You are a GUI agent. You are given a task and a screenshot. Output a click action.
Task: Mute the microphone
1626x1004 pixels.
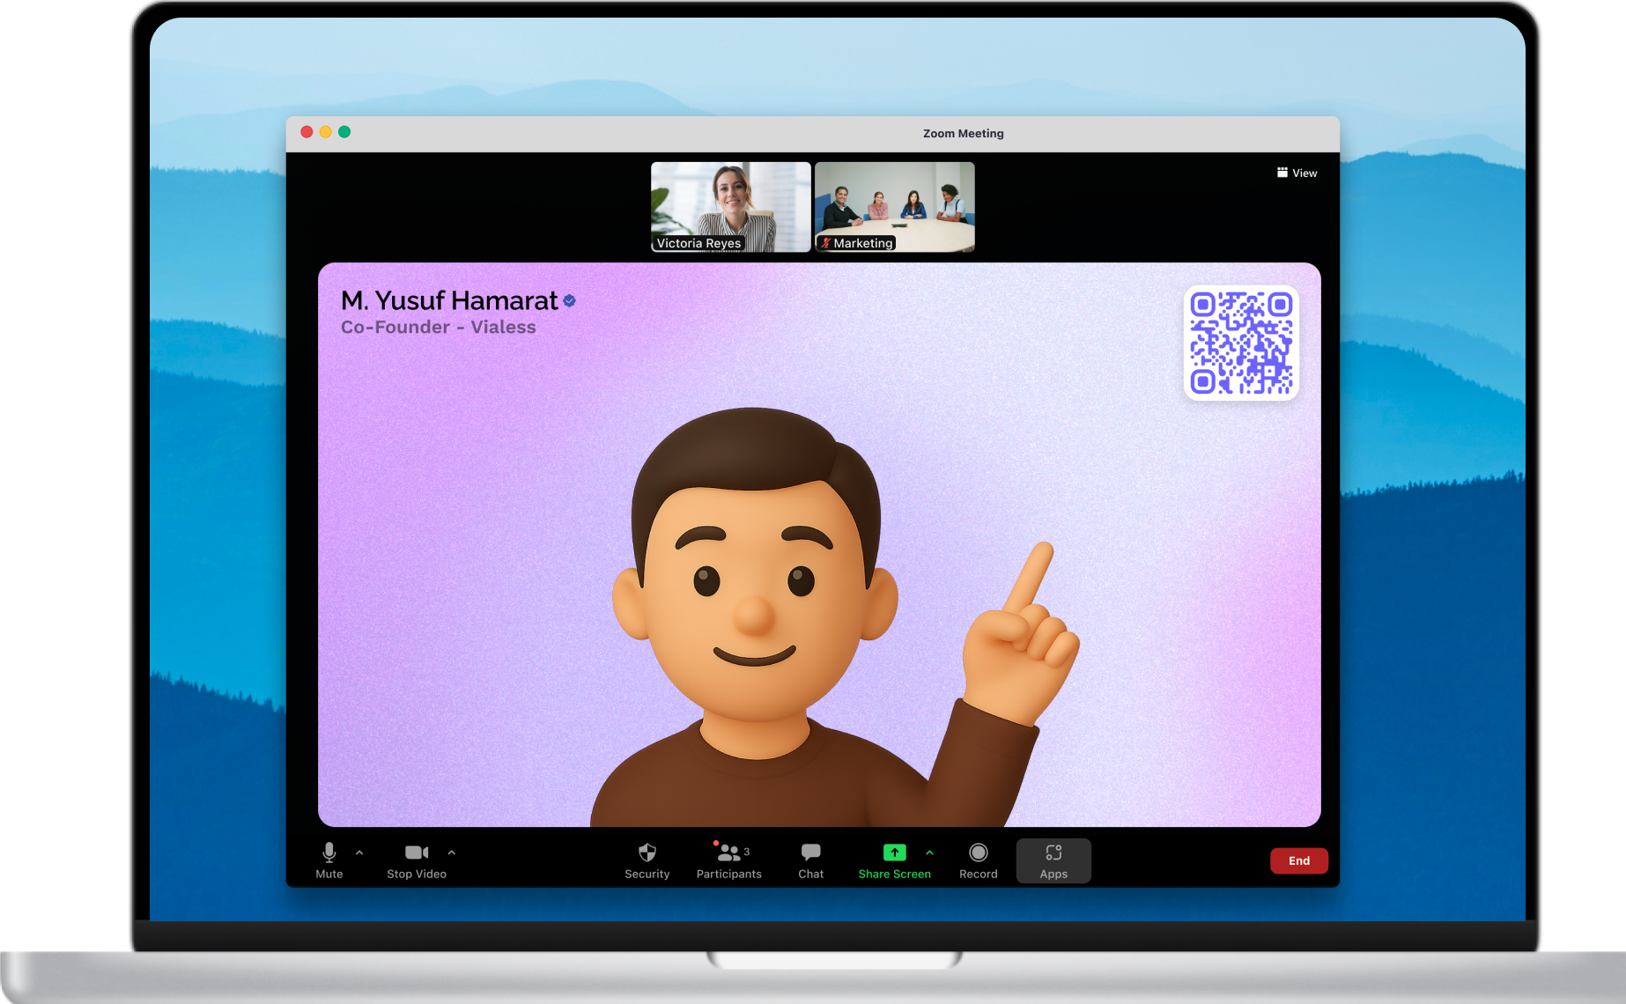coord(329,860)
